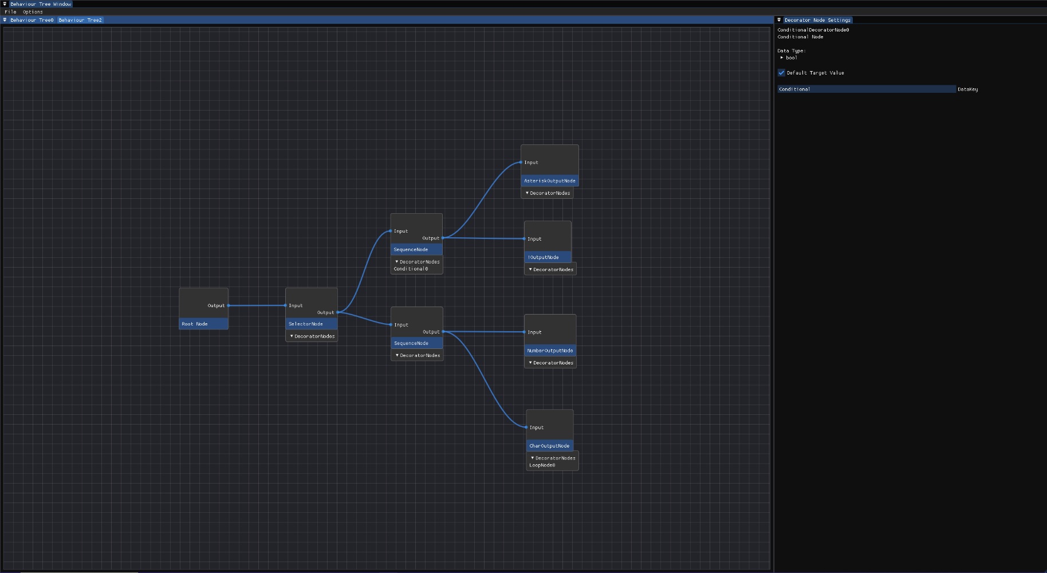Select the Conditional0 decorator entry
1047x573 pixels.
[411, 269]
